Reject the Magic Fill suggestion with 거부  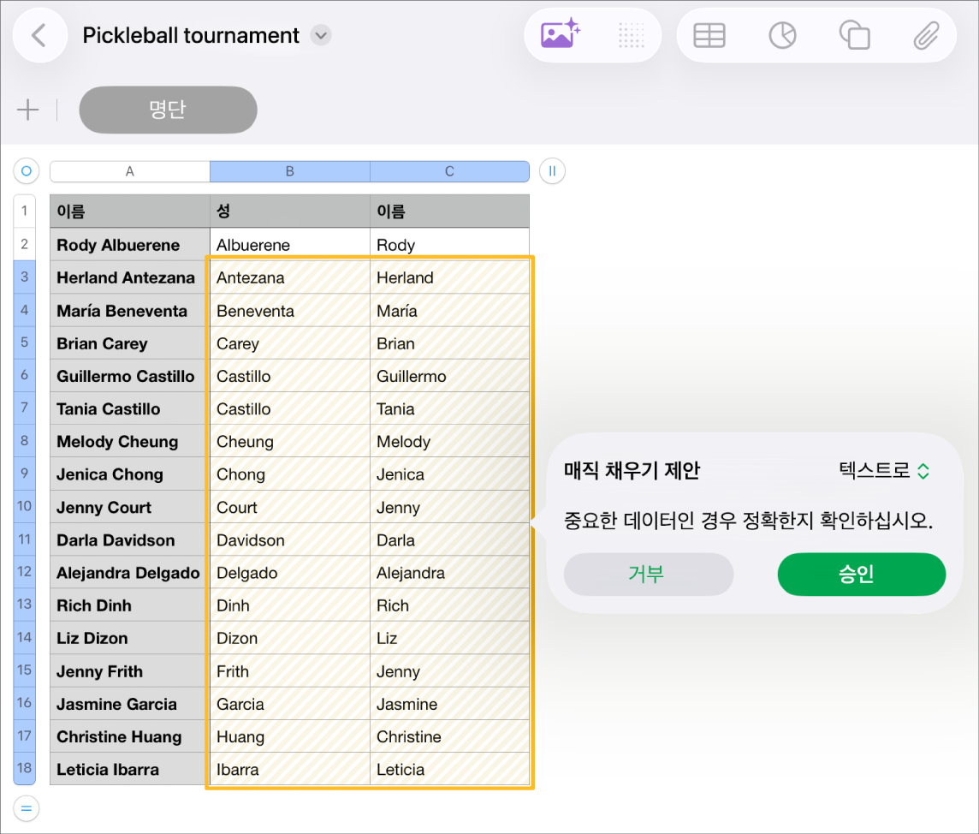[x=648, y=574]
